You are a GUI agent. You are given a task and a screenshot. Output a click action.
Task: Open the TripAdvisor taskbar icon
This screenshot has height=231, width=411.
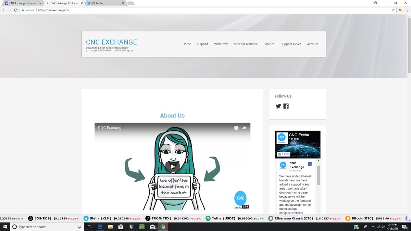[142, 227]
